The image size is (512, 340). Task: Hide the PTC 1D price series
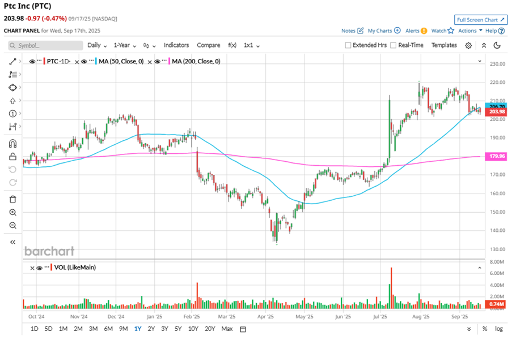click(x=32, y=62)
